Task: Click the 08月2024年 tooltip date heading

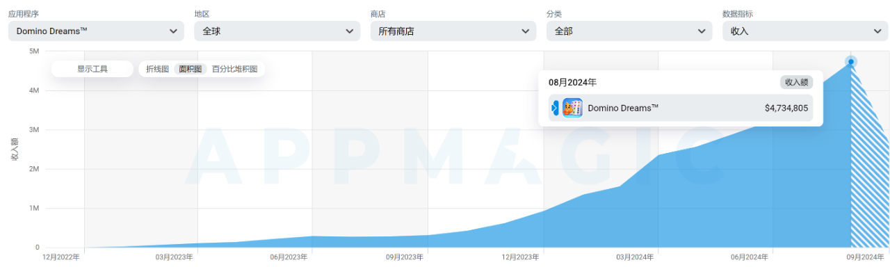Action: coord(572,82)
